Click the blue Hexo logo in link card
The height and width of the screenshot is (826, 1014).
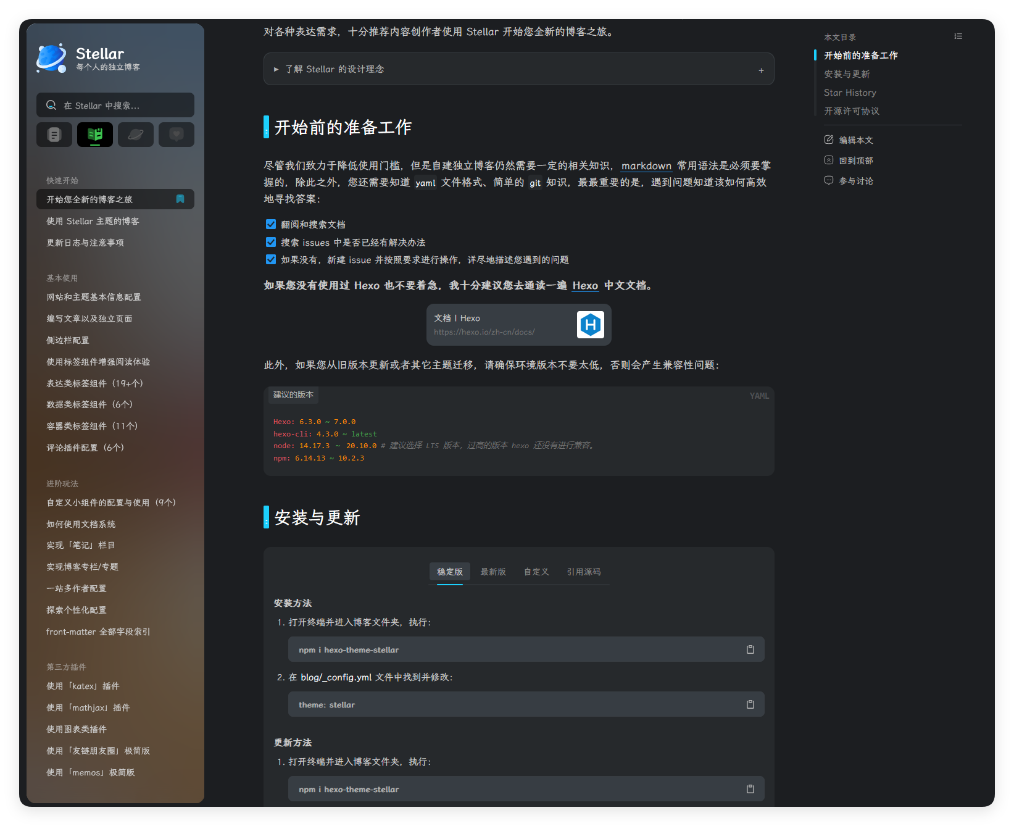[590, 325]
